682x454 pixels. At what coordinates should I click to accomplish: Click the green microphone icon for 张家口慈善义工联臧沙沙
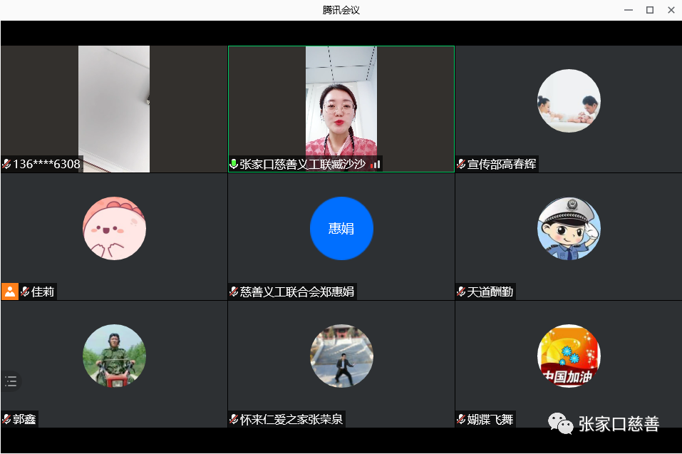pos(234,165)
